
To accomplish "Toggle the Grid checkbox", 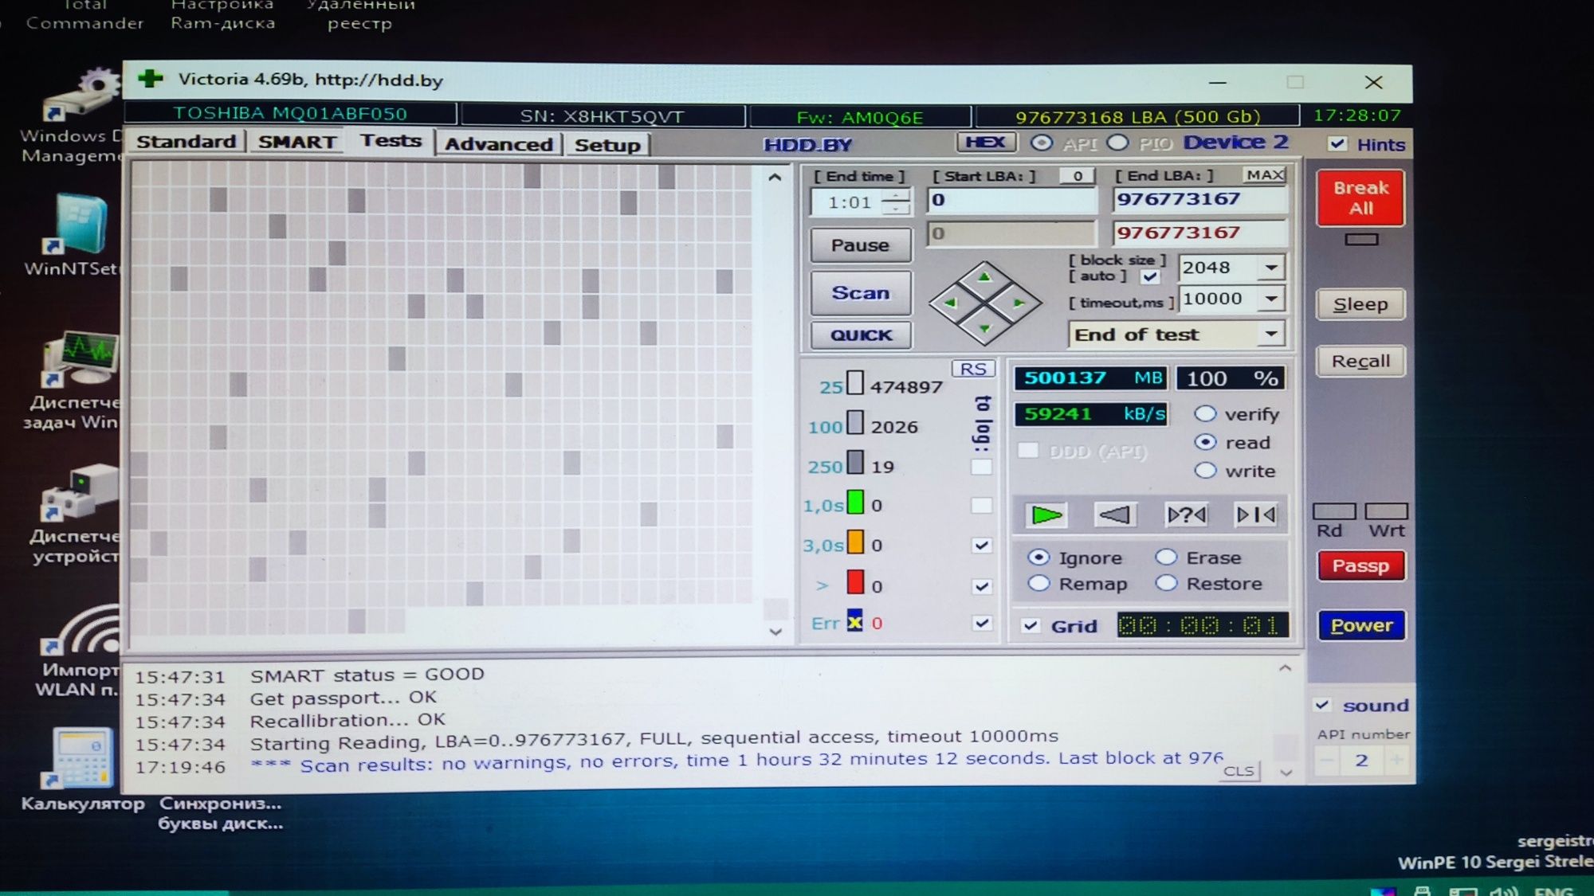I will coord(1031,626).
